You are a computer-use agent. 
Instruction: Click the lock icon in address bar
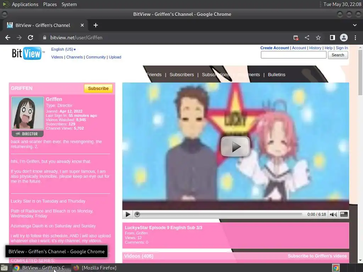coord(45,38)
